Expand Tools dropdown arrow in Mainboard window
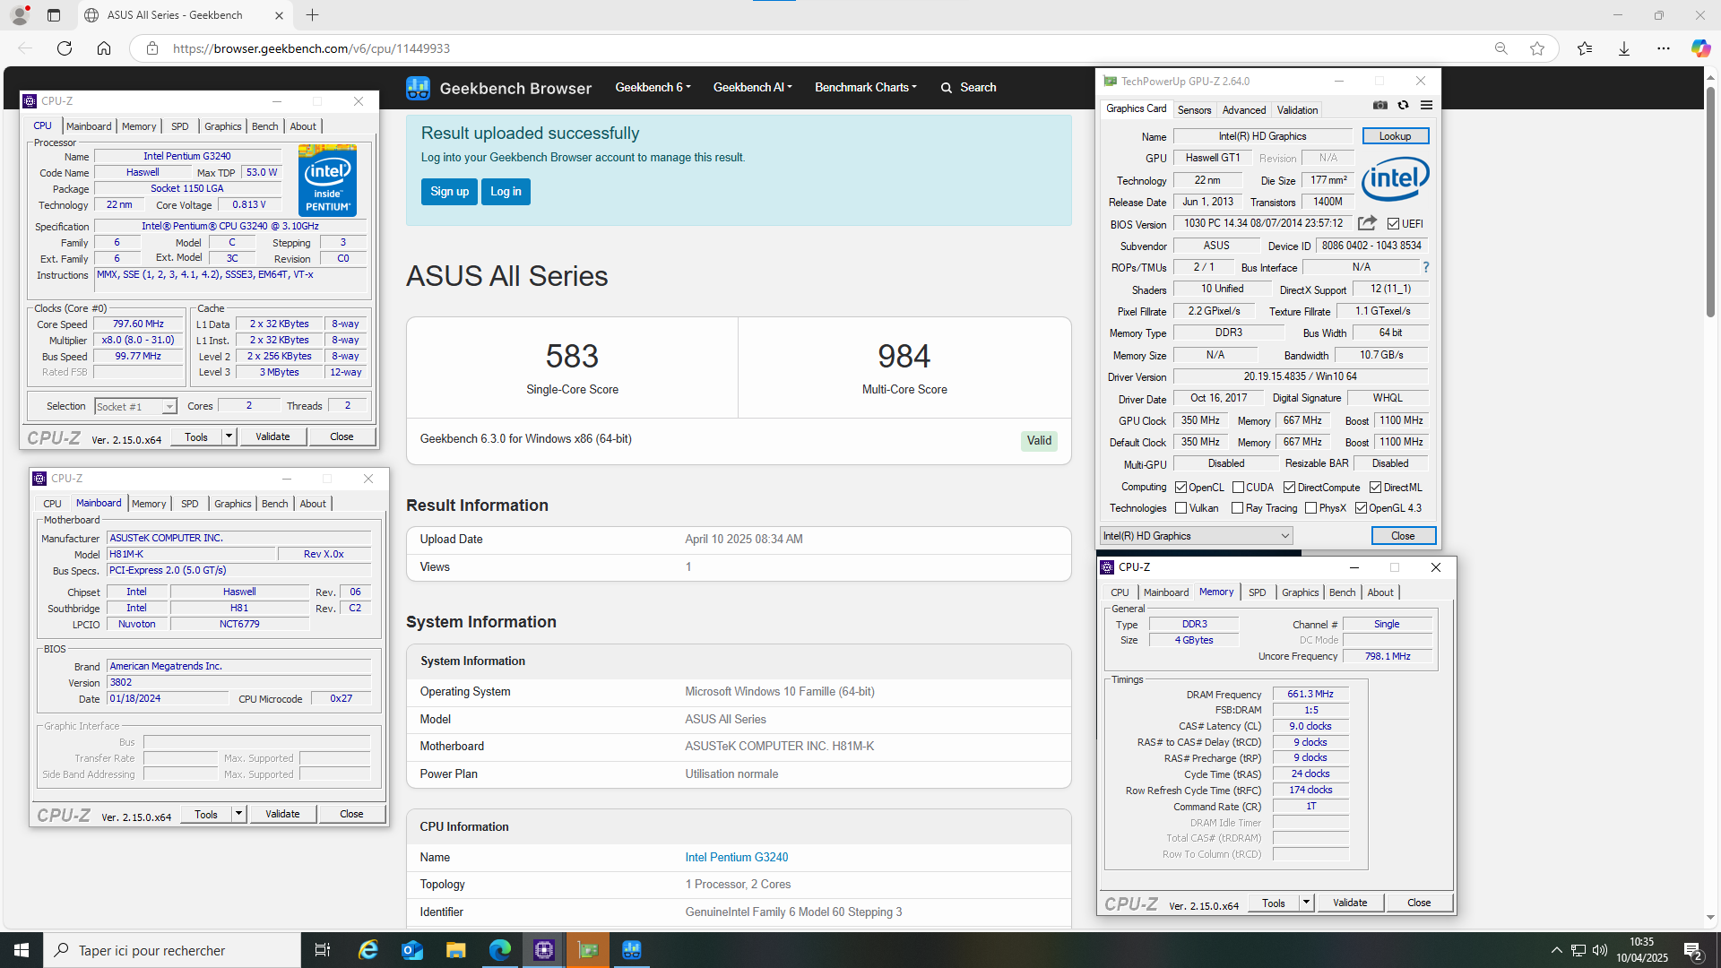1721x968 pixels. click(238, 815)
